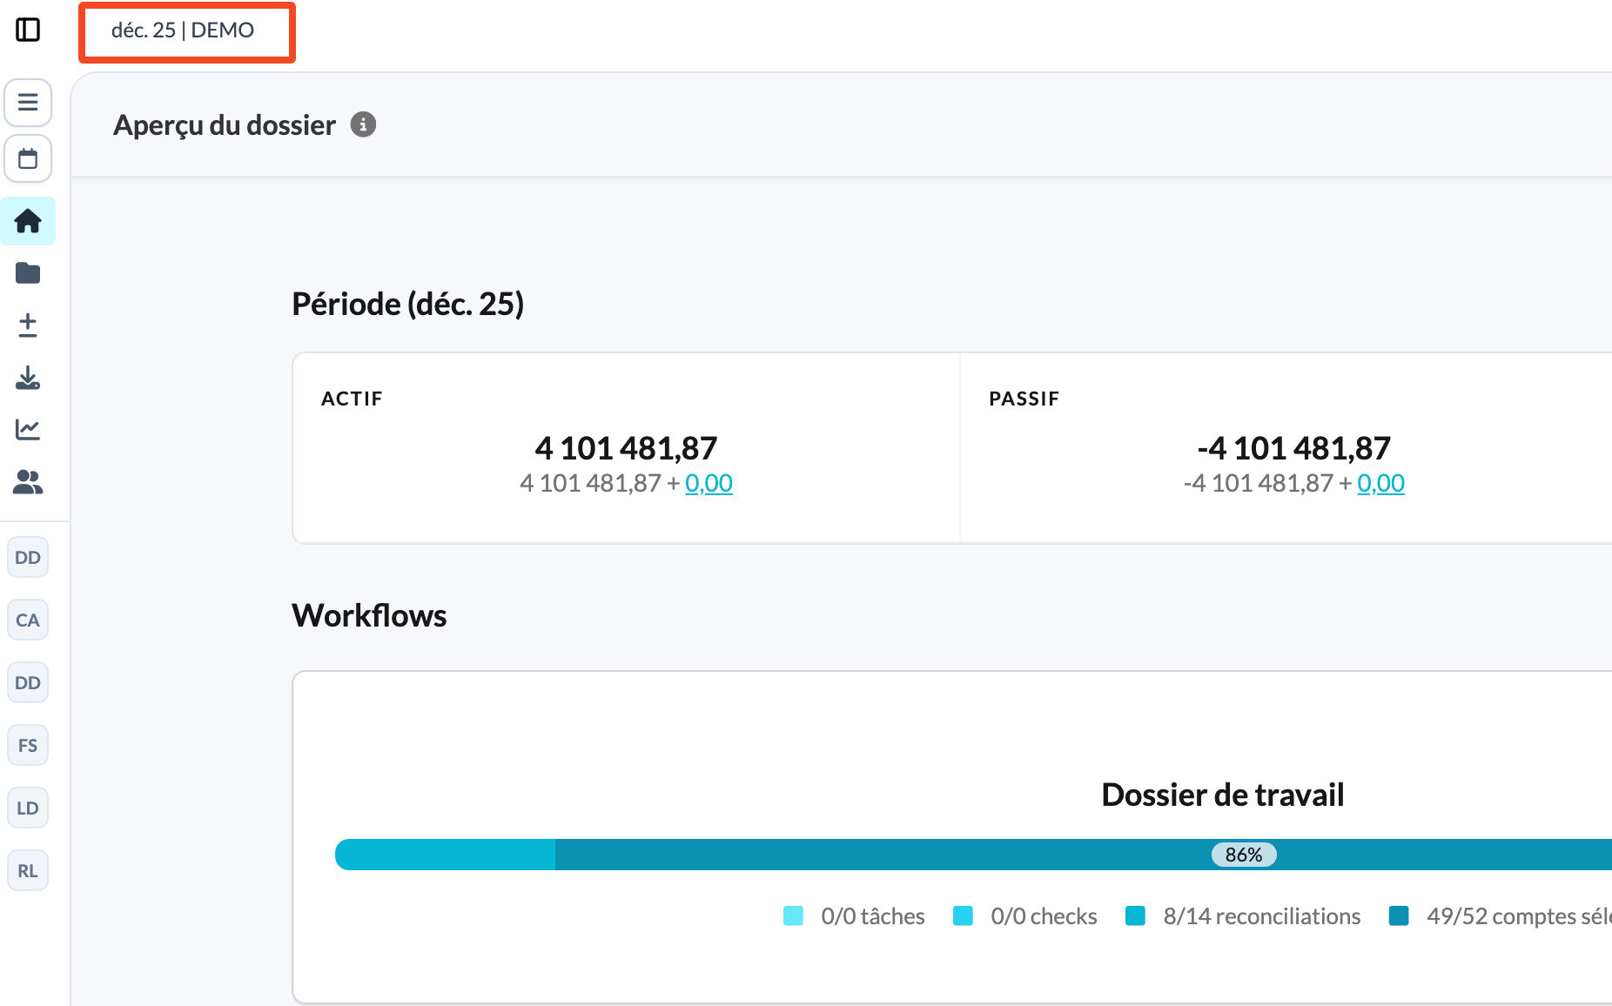
Task: Select the CA avatar badge
Action: 28,620
